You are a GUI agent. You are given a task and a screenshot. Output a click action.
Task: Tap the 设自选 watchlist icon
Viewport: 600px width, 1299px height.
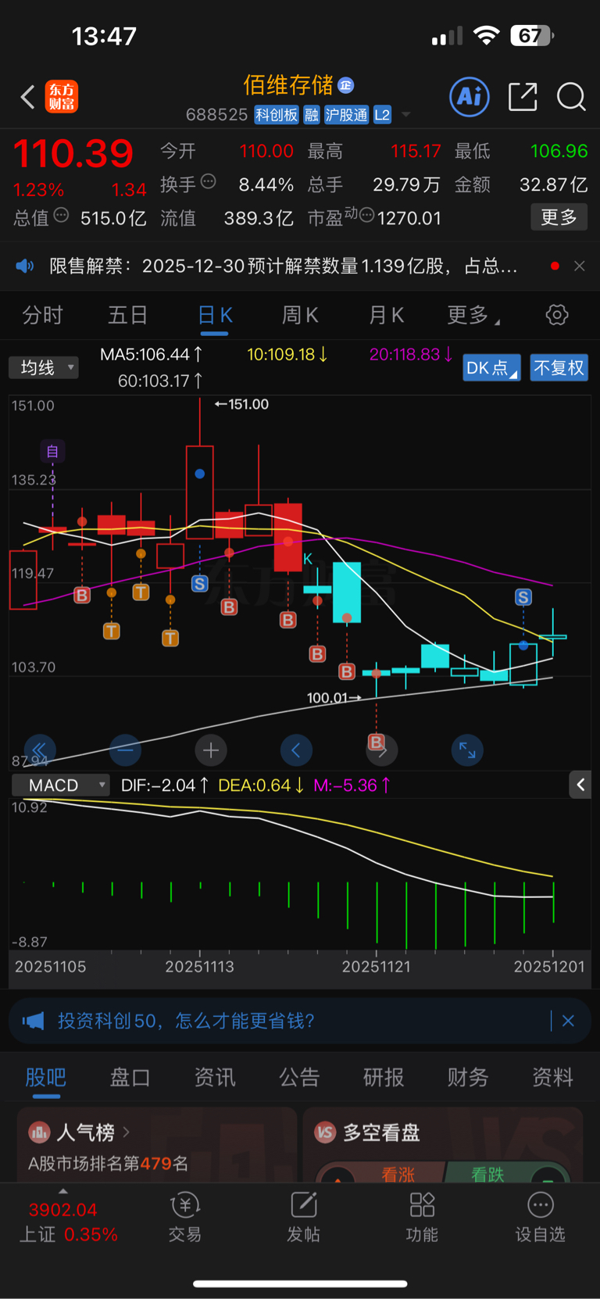coord(541,1218)
